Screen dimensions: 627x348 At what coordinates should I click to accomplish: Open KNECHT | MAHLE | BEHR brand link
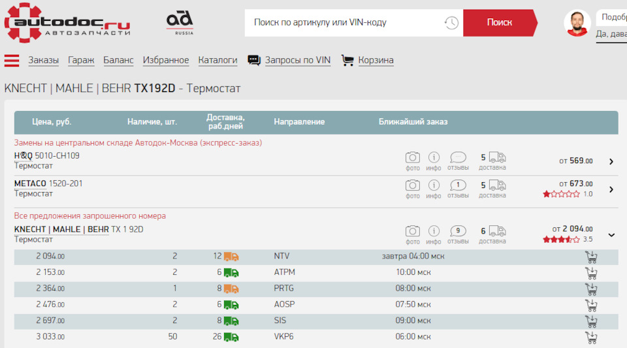(61, 230)
